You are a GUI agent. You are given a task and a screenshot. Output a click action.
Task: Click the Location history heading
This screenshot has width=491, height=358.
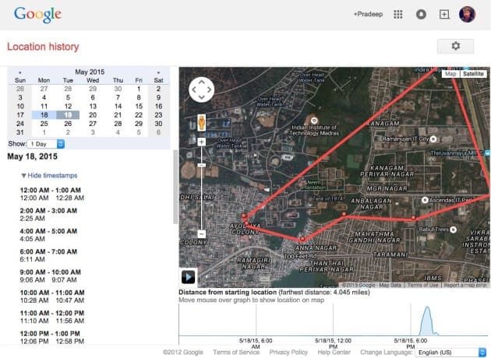(43, 47)
